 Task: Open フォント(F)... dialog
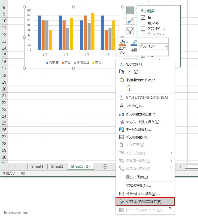[145, 106]
